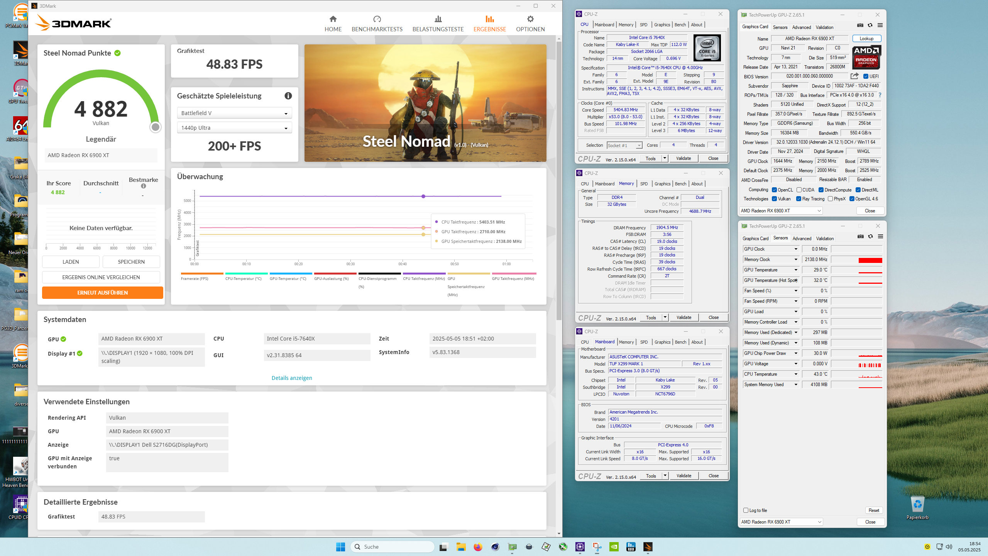Open the Tools dropdown arrow in top CPU-Z

(x=665, y=158)
